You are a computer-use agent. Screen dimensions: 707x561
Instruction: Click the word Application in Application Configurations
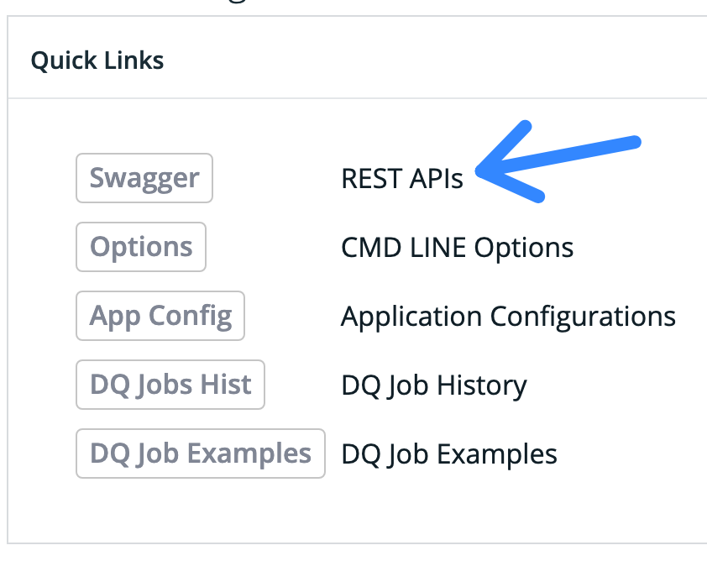411,317
